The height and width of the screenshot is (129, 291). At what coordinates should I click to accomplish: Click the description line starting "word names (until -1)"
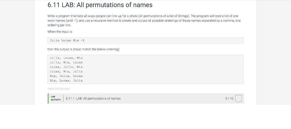pyautogui.click(x=144, y=21)
